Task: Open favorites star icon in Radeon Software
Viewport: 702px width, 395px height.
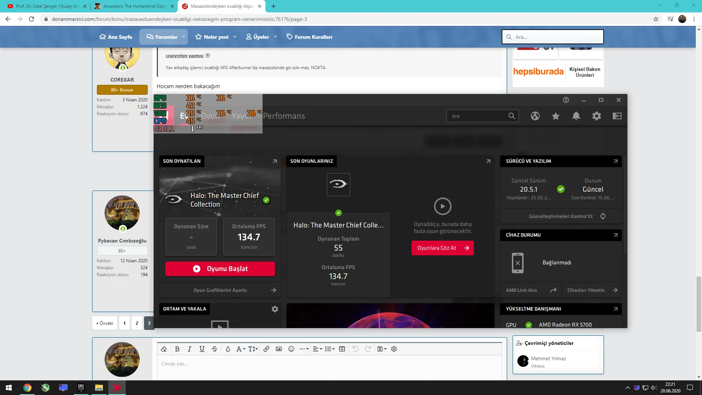Action: [x=556, y=116]
